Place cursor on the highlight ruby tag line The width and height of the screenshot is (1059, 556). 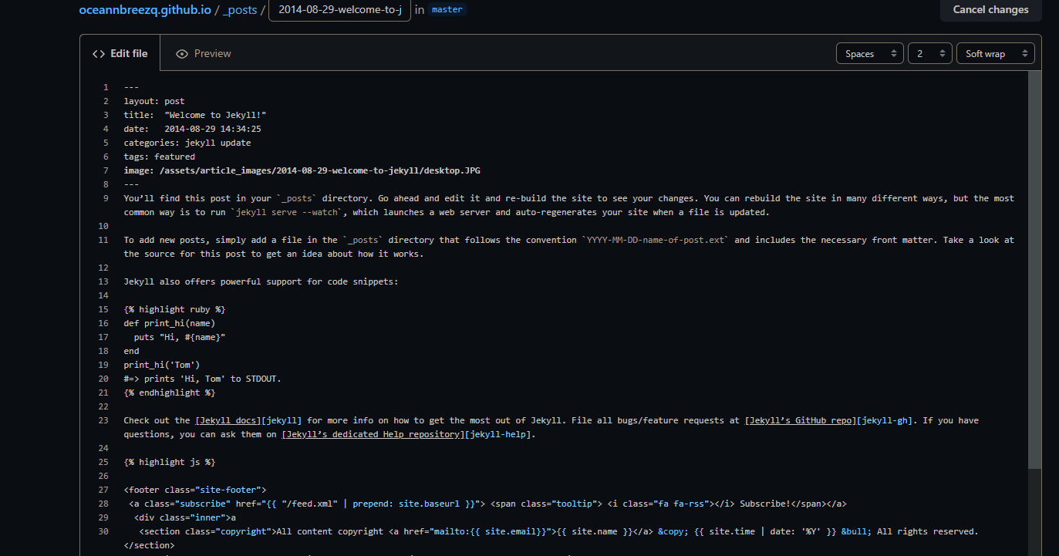[x=174, y=309]
